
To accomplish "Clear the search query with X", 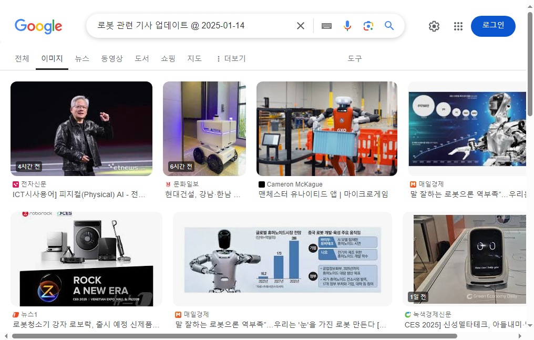I will pyautogui.click(x=301, y=26).
